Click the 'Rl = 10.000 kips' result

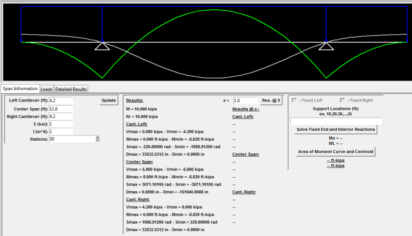pyautogui.click(x=141, y=109)
